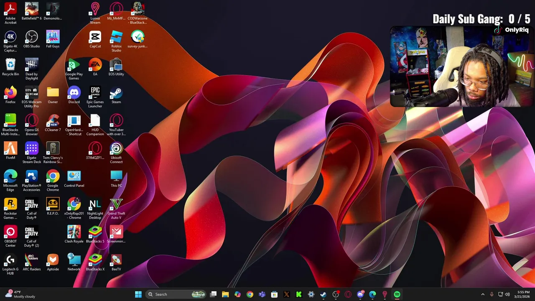
Task: Open PlayStation Accessories desktop icon
Action: point(32,181)
